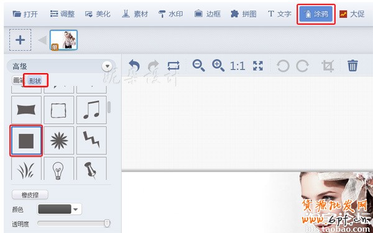Add a new image with plus button
Image resolution: width=373 pixels, height=233 pixels.
tap(21, 40)
